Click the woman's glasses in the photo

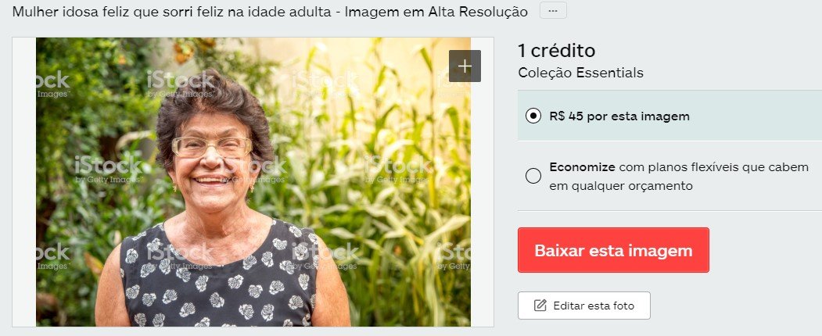212,147
